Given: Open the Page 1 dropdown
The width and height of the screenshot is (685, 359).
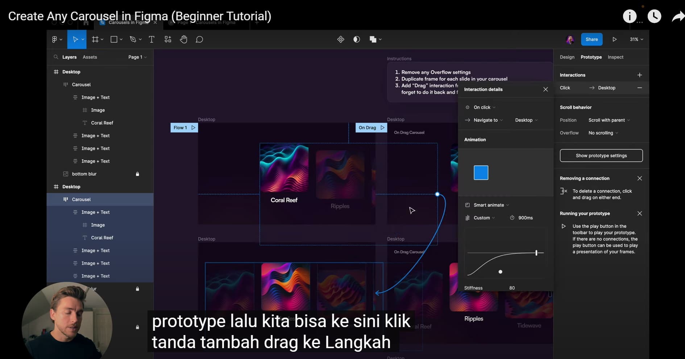Looking at the screenshot, I should tap(137, 57).
